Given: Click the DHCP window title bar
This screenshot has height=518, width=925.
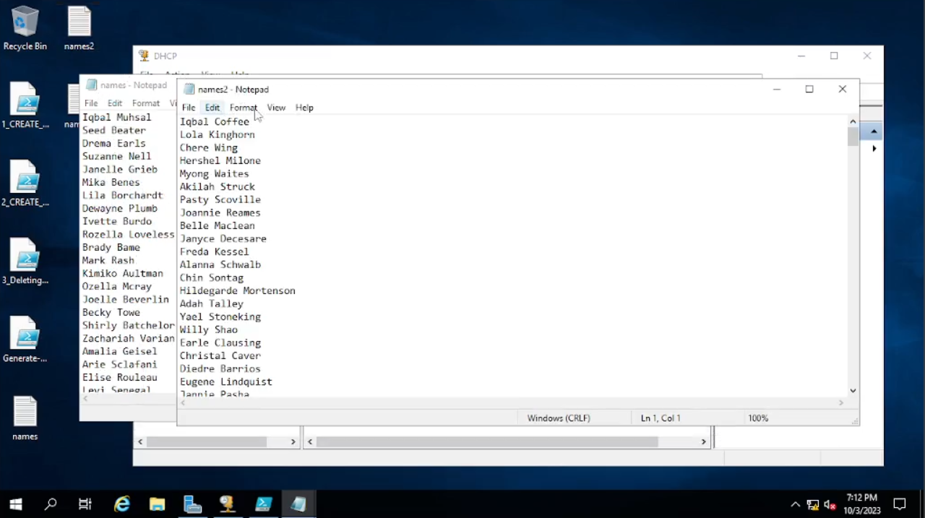Looking at the screenshot, I should coord(434,56).
